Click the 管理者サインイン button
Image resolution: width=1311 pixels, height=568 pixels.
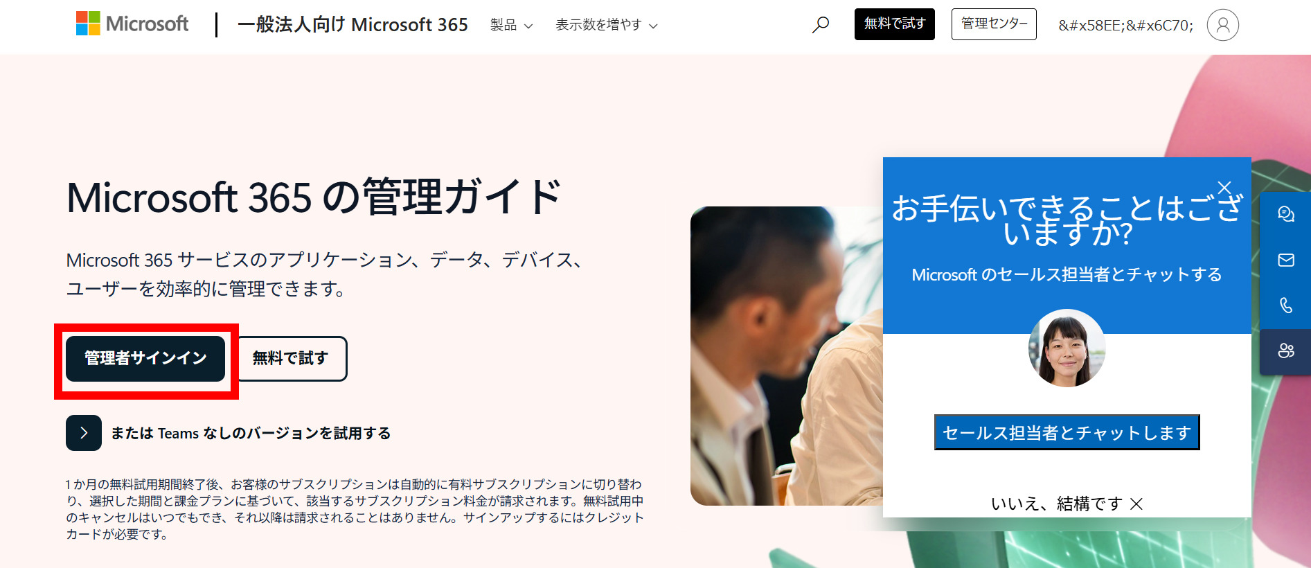point(145,358)
